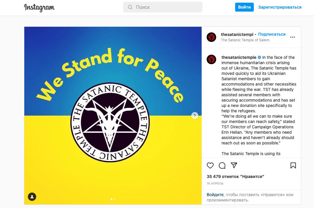
Task: Open the three-dot post options menu
Action: point(293,37)
